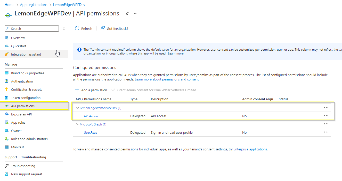Click the Token configuration bars icon
The image size is (342, 181).
[7, 98]
